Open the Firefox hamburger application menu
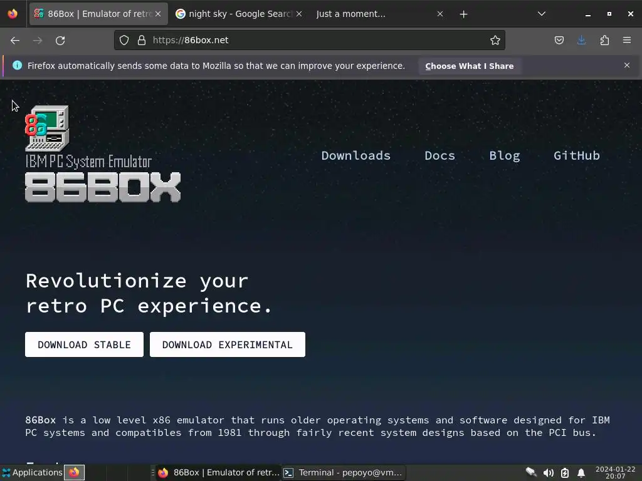The image size is (642, 481). (x=627, y=40)
